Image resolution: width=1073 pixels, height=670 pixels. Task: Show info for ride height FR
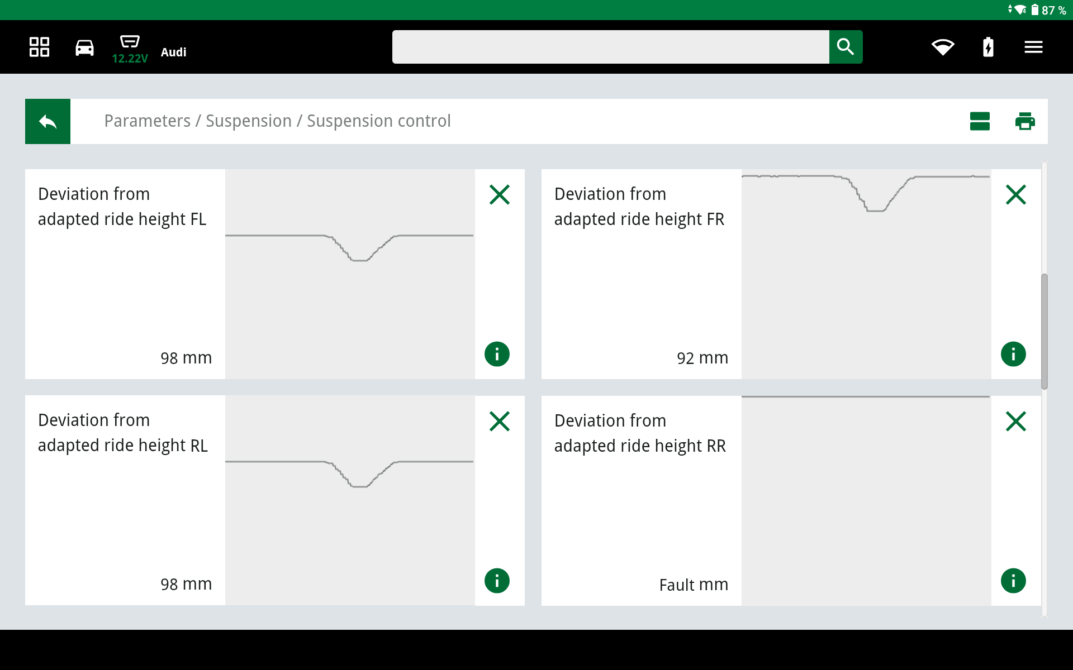click(x=1013, y=354)
